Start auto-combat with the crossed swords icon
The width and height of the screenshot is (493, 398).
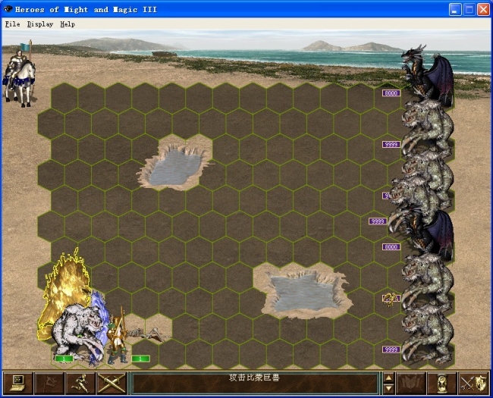tap(111, 383)
